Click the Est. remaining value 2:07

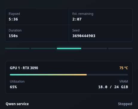[x=77, y=19]
